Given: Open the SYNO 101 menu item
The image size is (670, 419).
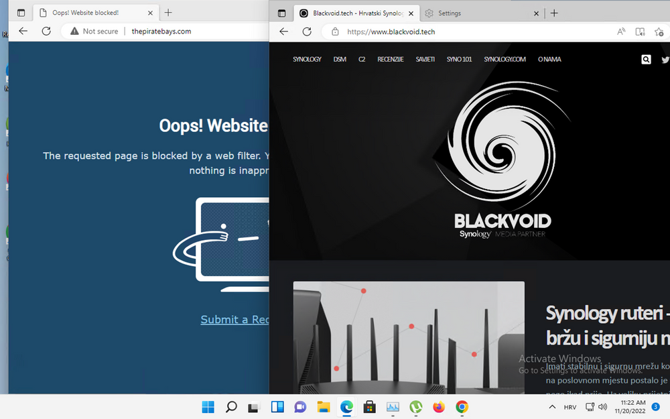Looking at the screenshot, I should tap(460, 60).
